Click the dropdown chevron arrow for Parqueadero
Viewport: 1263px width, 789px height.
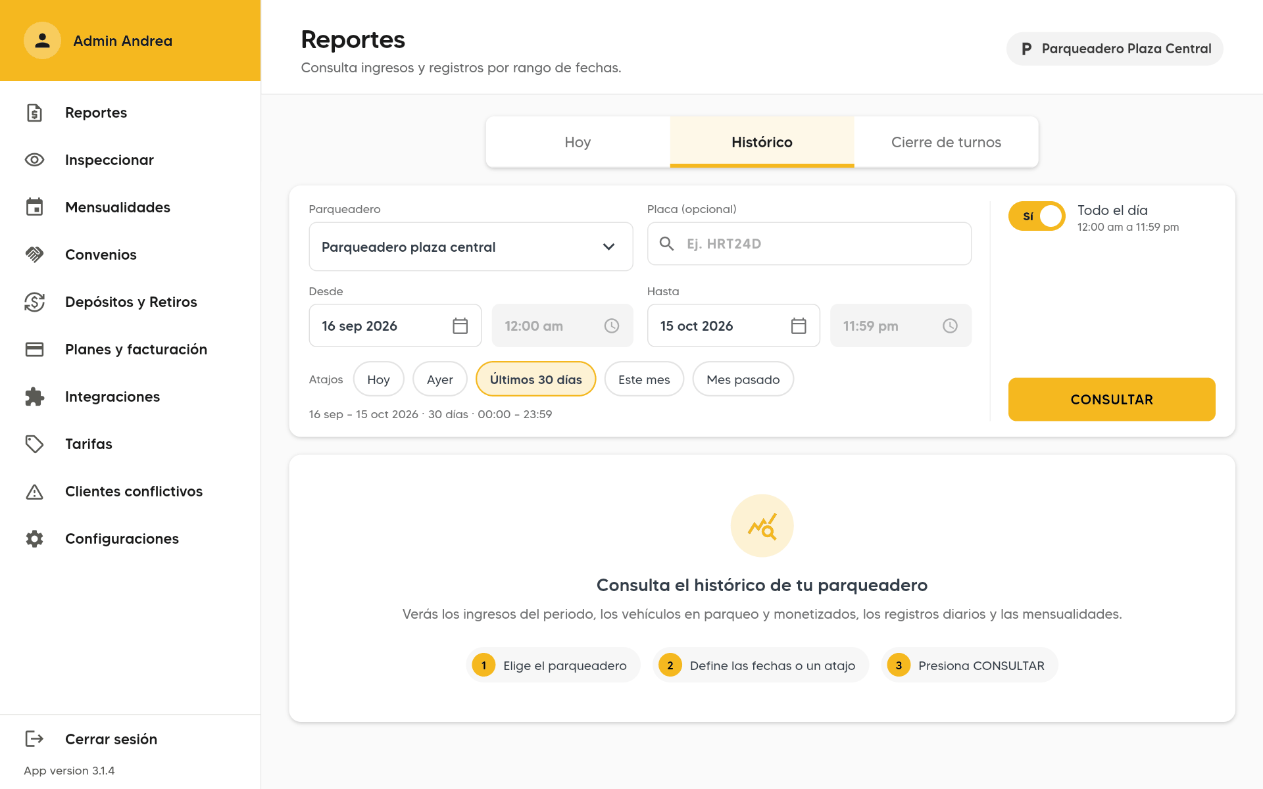coord(608,247)
